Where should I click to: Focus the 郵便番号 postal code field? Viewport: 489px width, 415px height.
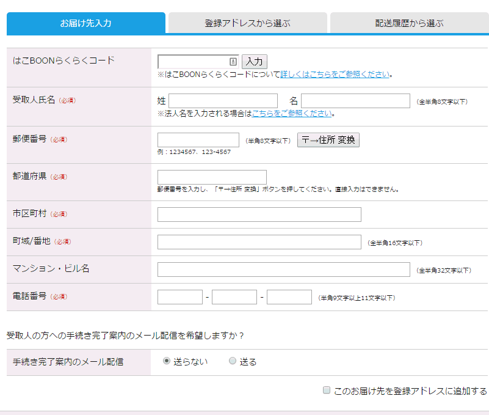(x=198, y=140)
